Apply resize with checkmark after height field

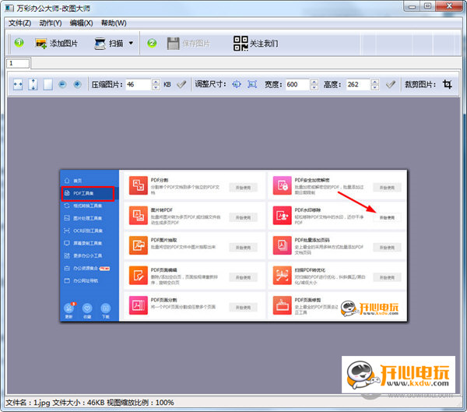[x=391, y=84]
